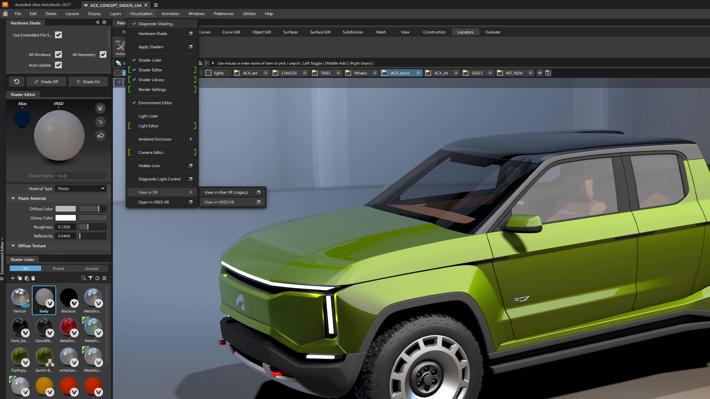Open shader search with the magnifier icon
710x399 pixels.
[x=84, y=278]
